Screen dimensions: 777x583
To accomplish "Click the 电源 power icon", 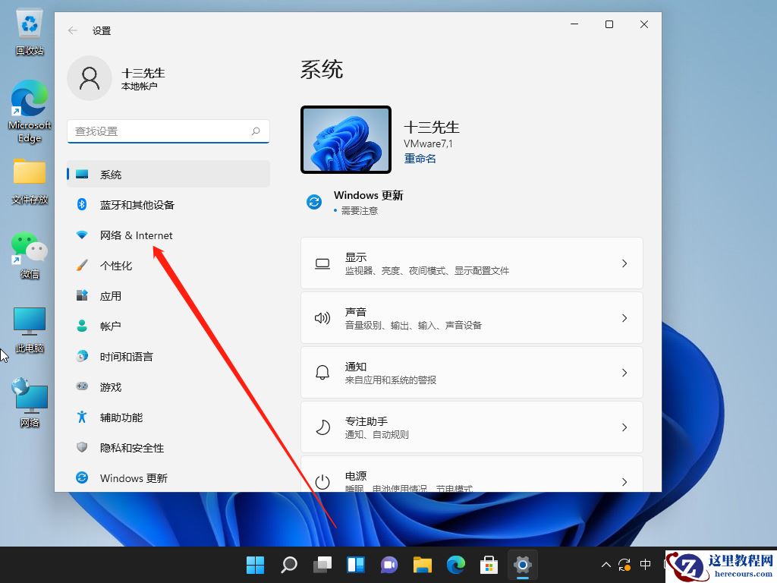I will (322, 479).
